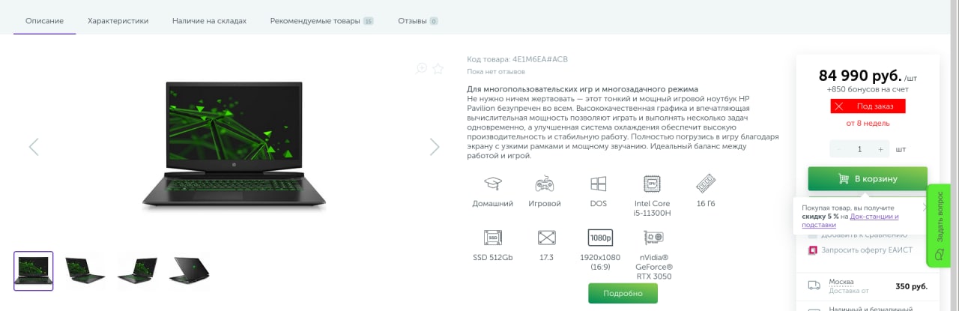Viewport: 959px width, 311px height.
Task: Switch to the Отзывы tab
Action: click(418, 21)
